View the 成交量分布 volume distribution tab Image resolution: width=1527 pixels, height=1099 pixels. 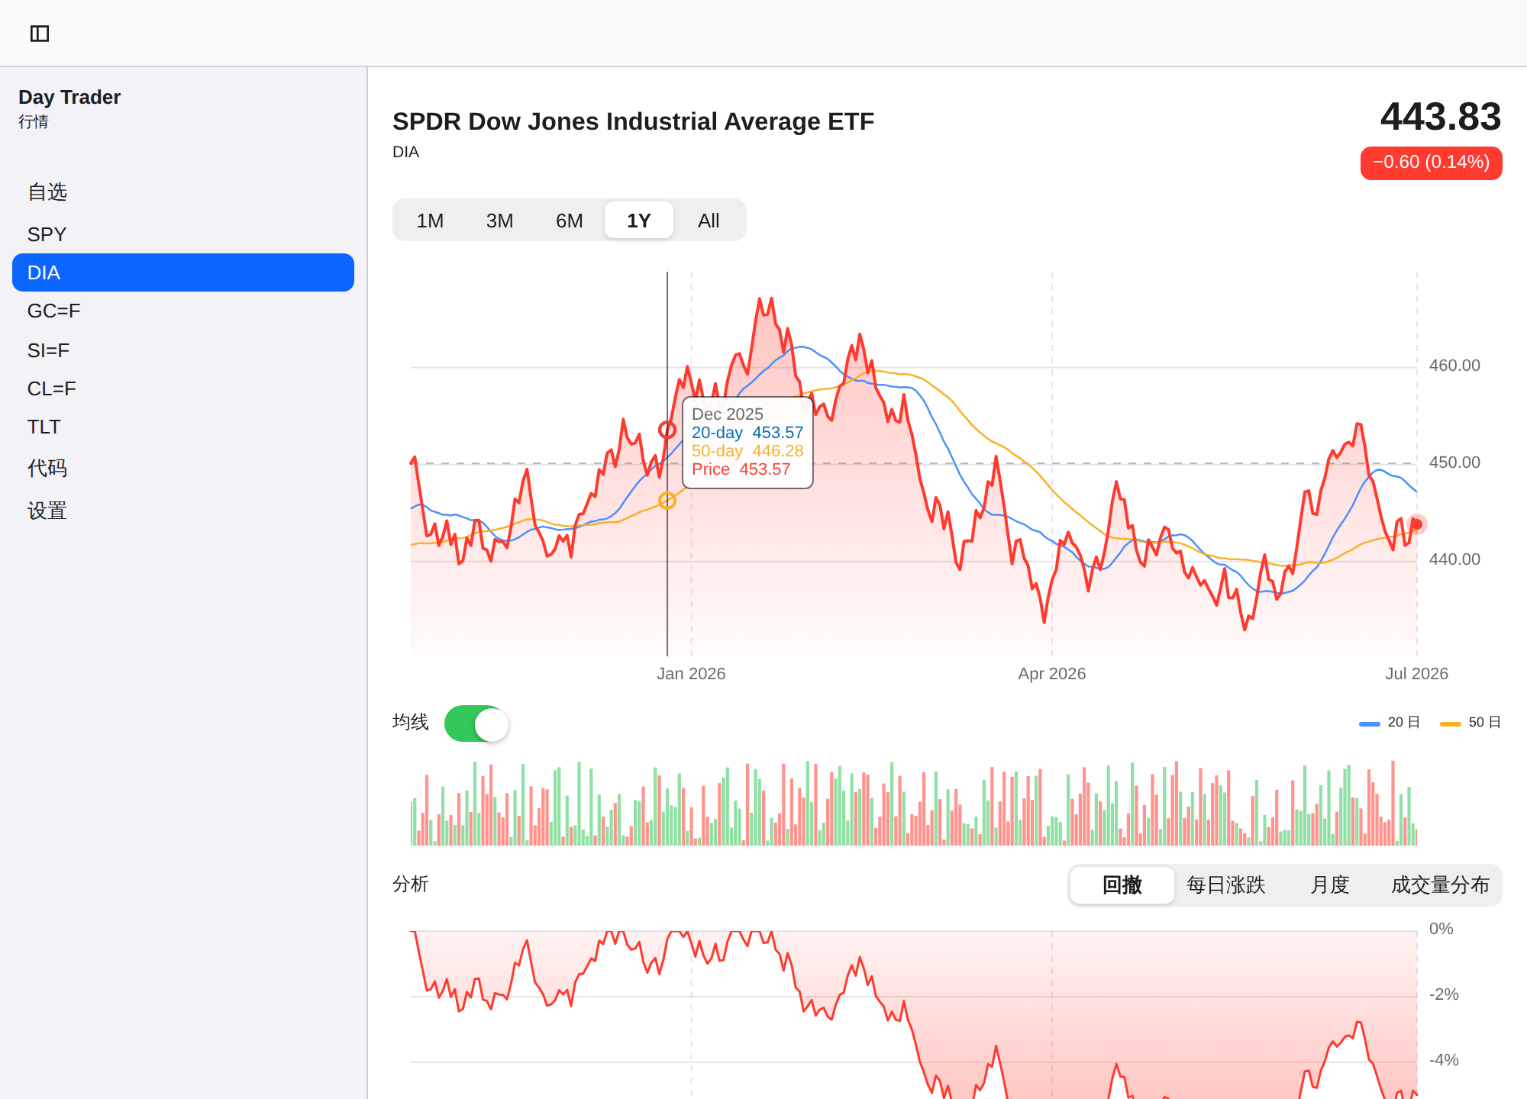click(x=1440, y=885)
